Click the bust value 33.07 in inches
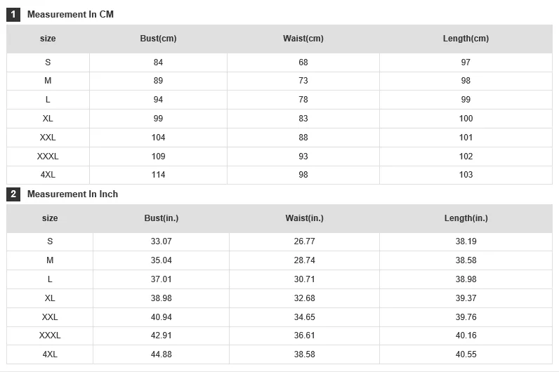Viewport: 559px width, 372px height. 161,241
